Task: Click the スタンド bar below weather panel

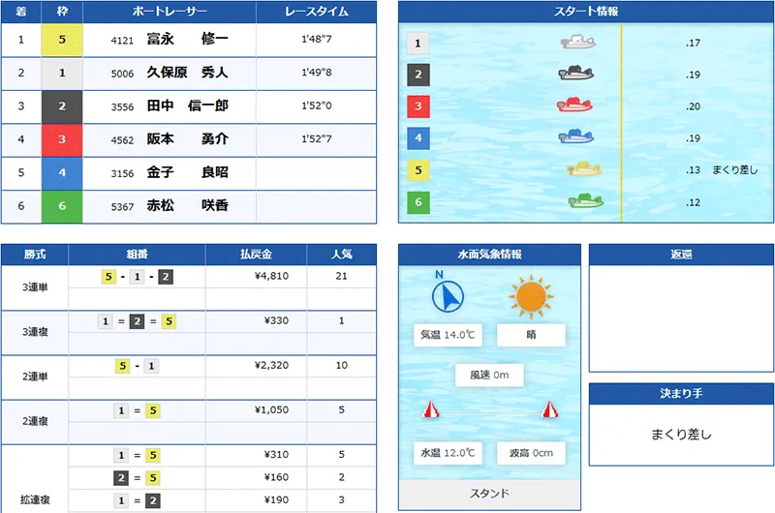Action: [489, 494]
